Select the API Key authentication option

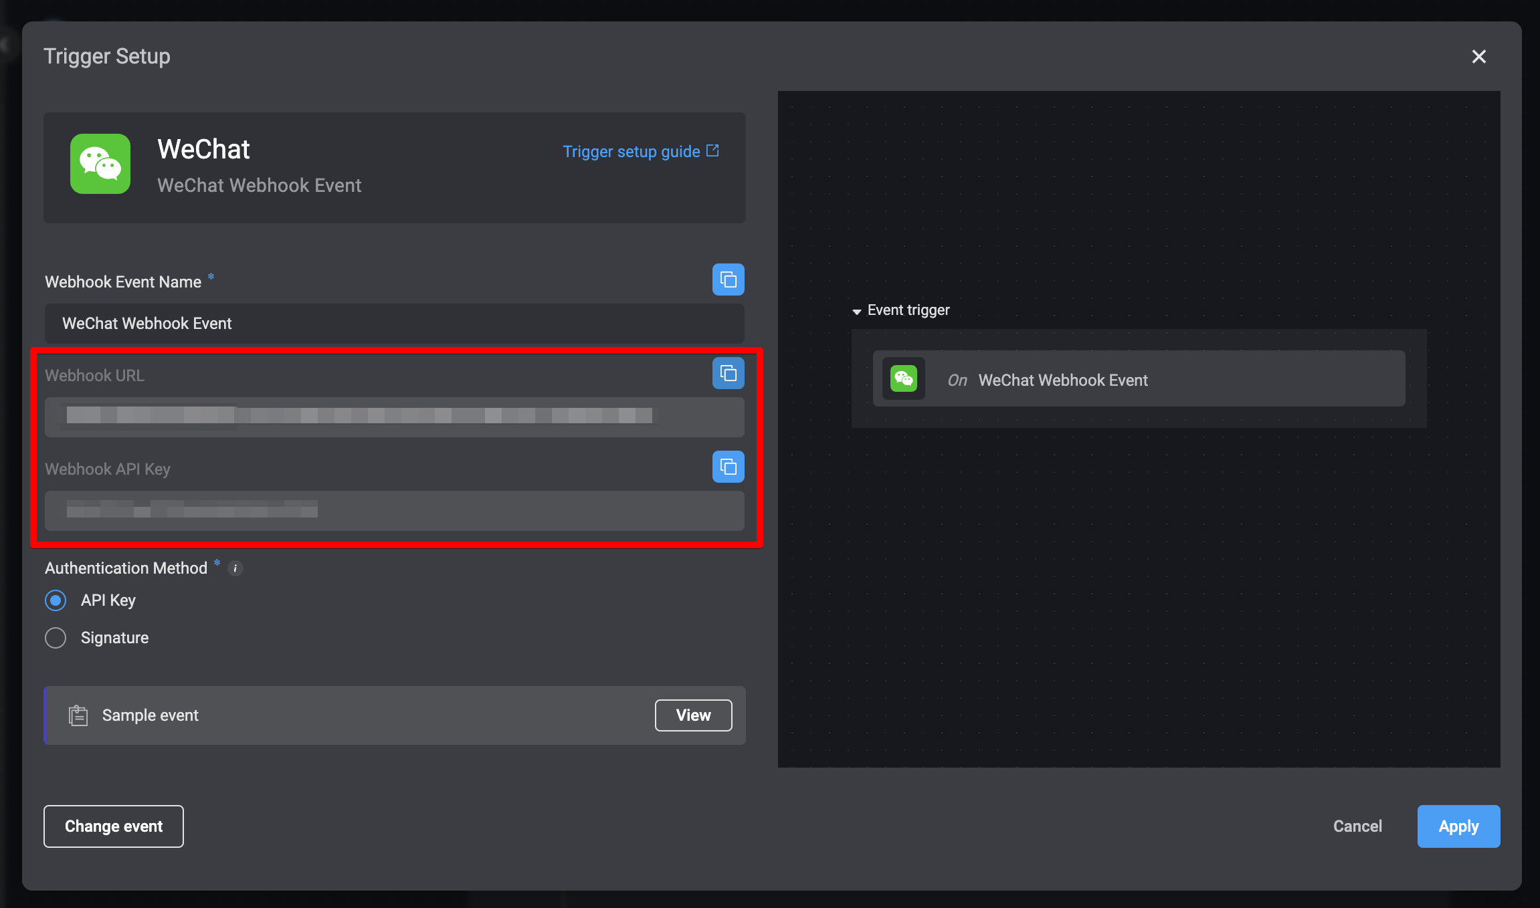[56, 600]
